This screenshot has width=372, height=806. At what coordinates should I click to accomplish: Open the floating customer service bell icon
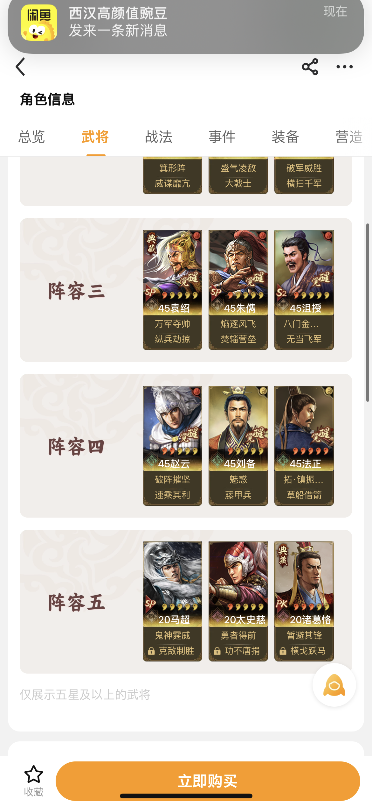[334, 685]
